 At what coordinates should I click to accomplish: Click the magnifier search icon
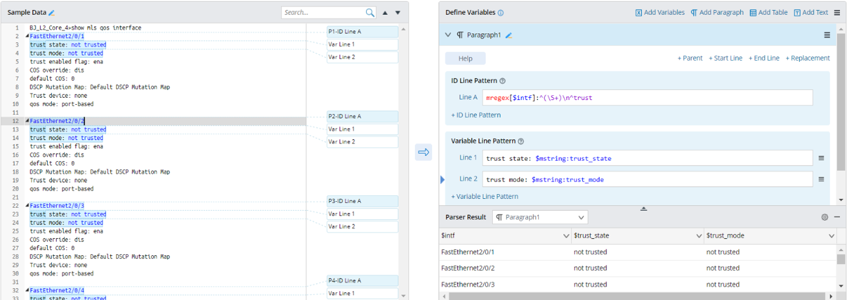click(x=370, y=12)
